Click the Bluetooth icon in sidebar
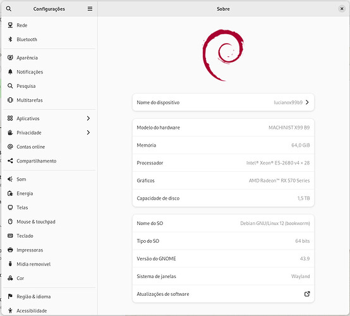 click(x=10, y=39)
